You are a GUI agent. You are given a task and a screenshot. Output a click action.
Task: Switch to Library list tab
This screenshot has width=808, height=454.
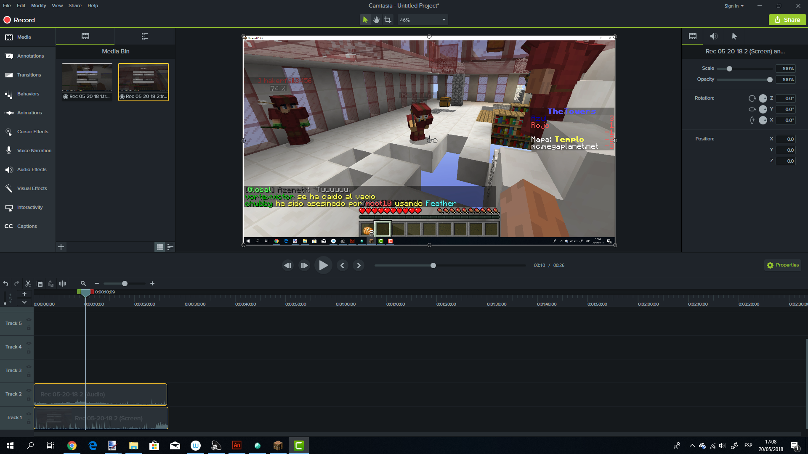coord(145,36)
